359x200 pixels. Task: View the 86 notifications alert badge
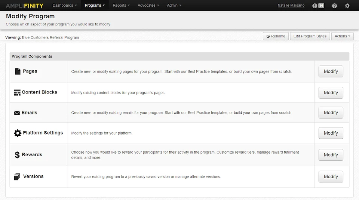tap(318, 6)
